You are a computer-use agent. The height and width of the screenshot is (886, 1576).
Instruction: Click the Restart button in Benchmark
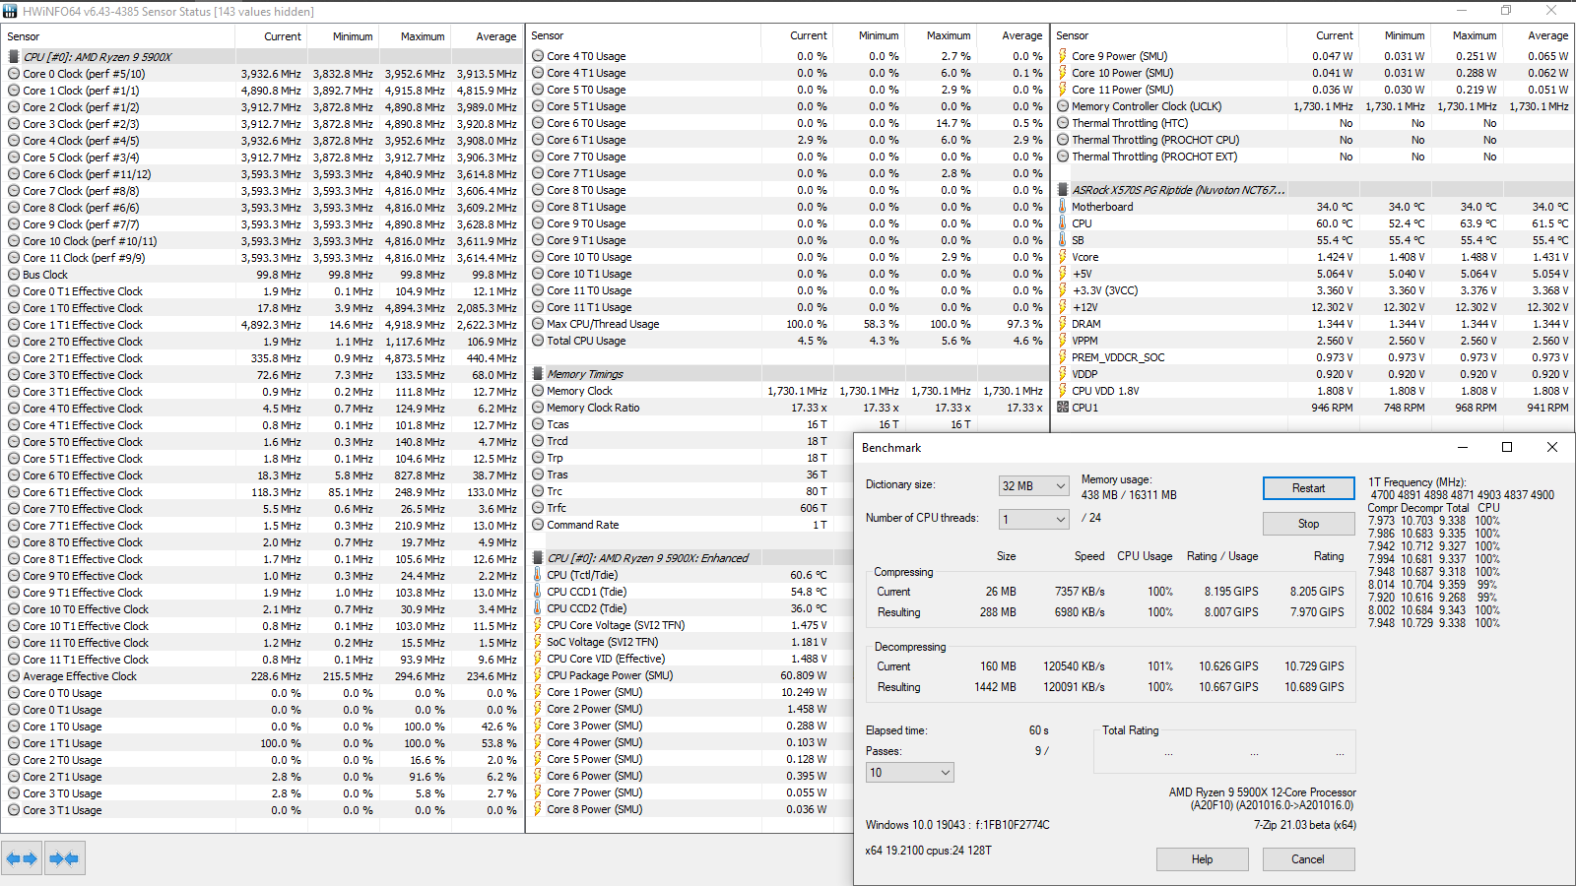(1308, 488)
